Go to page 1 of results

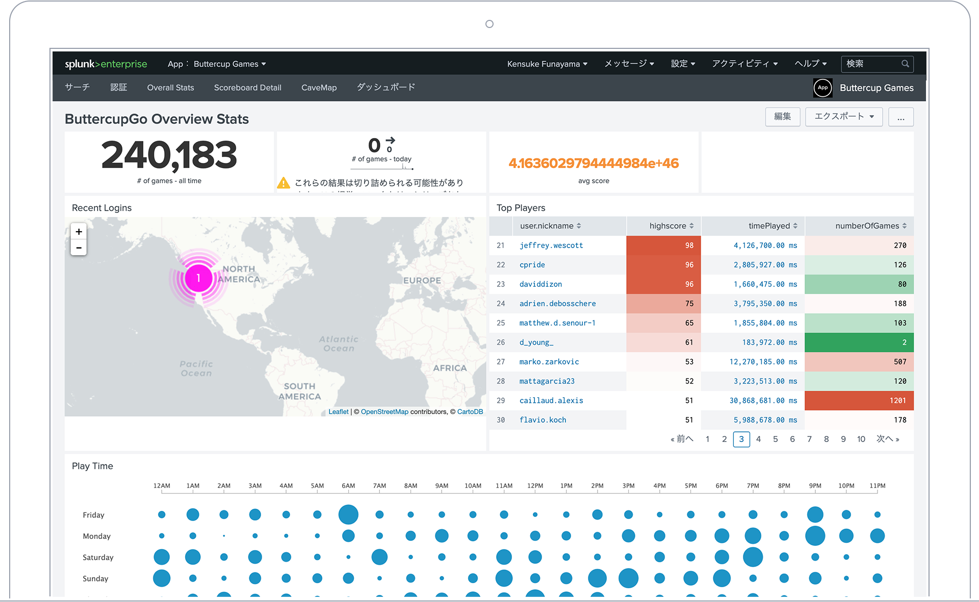click(707, 439)
